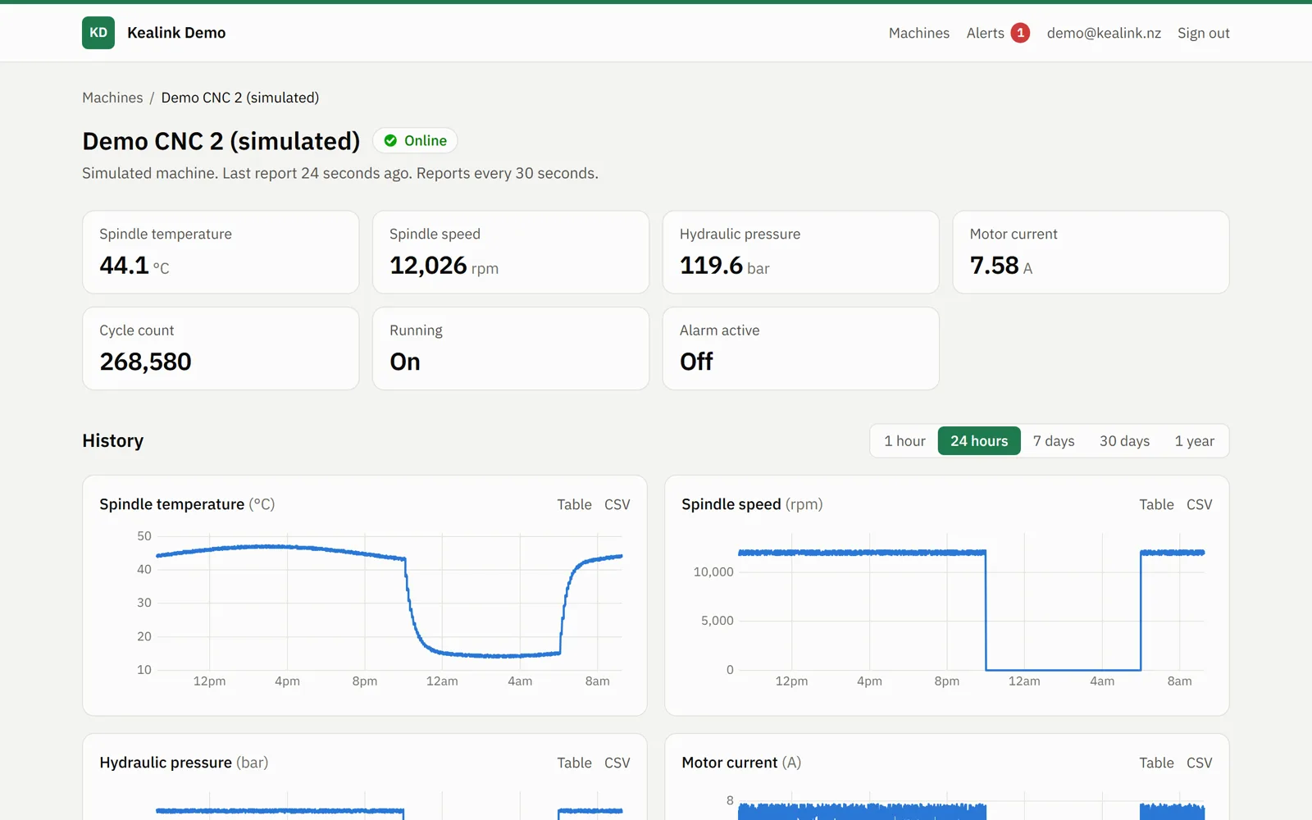
Task: Click the Demo CNC 2 breadcrumb text
Action: click(x=240, y=98)
